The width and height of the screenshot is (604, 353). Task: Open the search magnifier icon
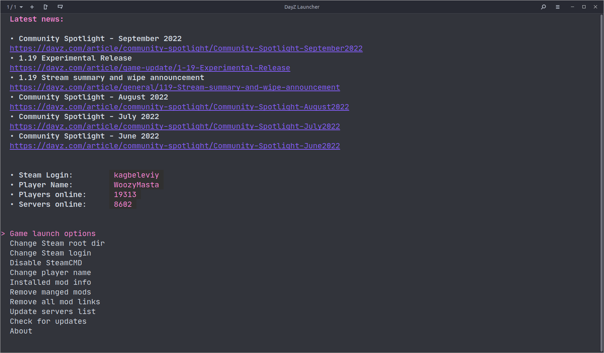543,7
